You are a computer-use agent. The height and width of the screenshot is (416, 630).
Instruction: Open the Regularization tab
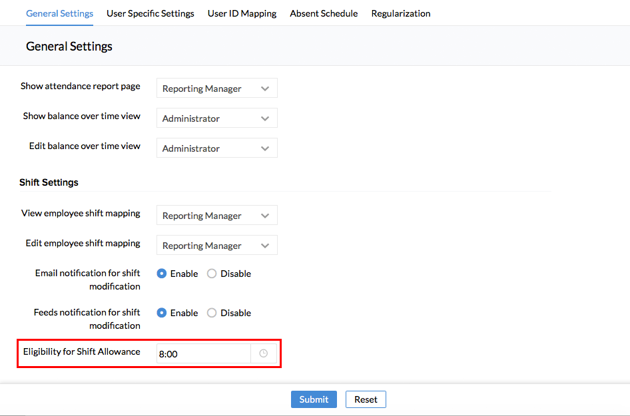coord(401,13)
